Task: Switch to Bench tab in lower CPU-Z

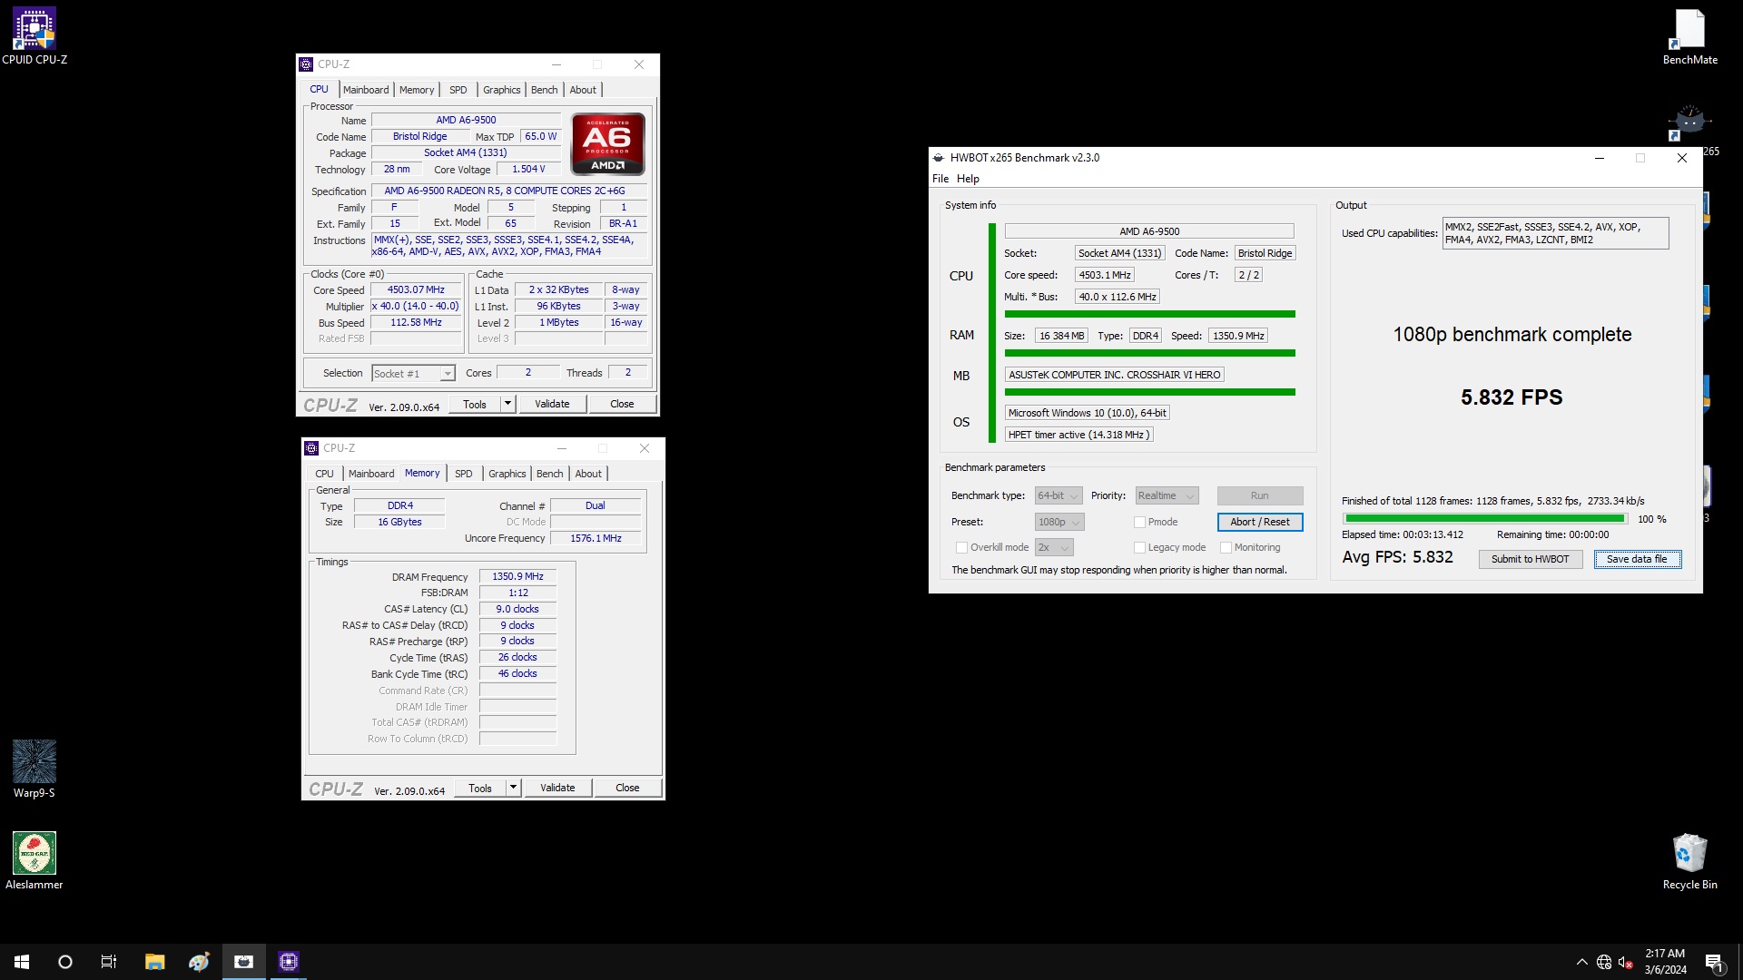Action: click(x=549, y=474)
